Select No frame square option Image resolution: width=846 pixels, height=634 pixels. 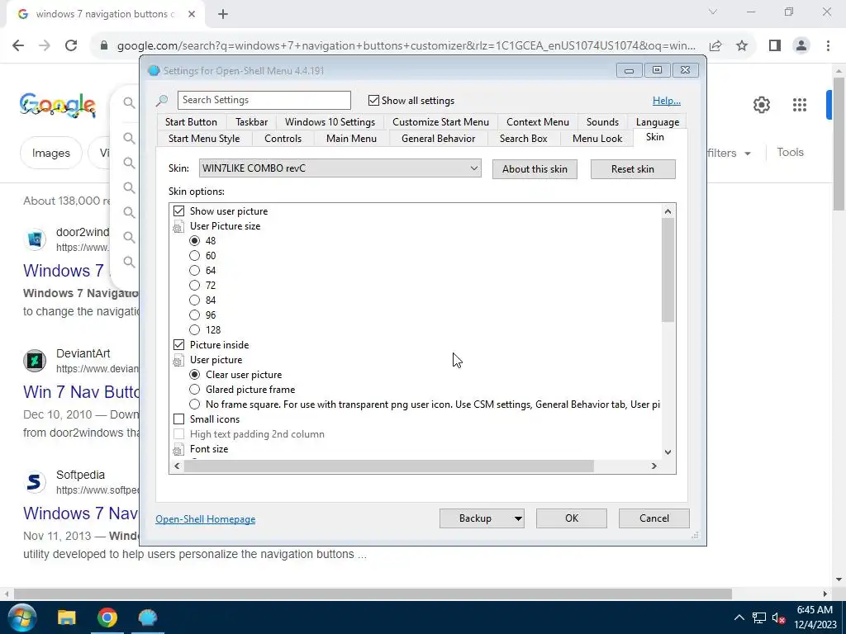194,404
